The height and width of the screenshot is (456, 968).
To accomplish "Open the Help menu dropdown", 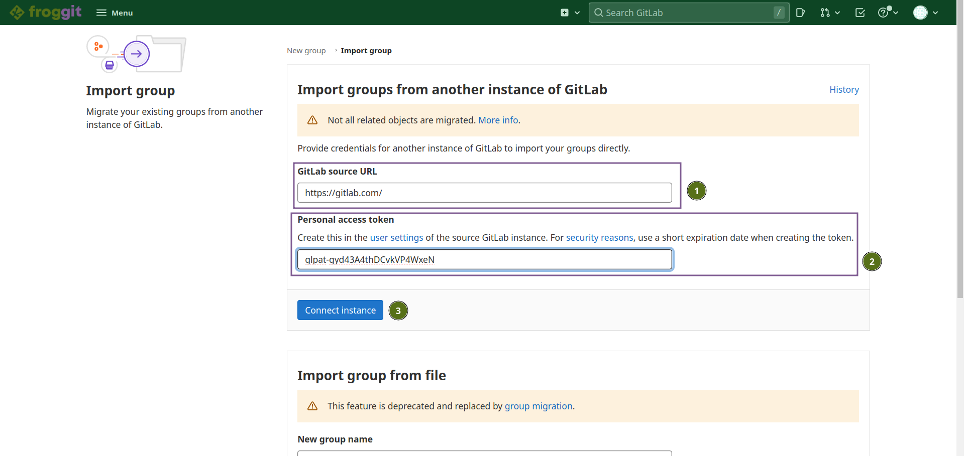I will pyautogui.click(x=888, y=13).
